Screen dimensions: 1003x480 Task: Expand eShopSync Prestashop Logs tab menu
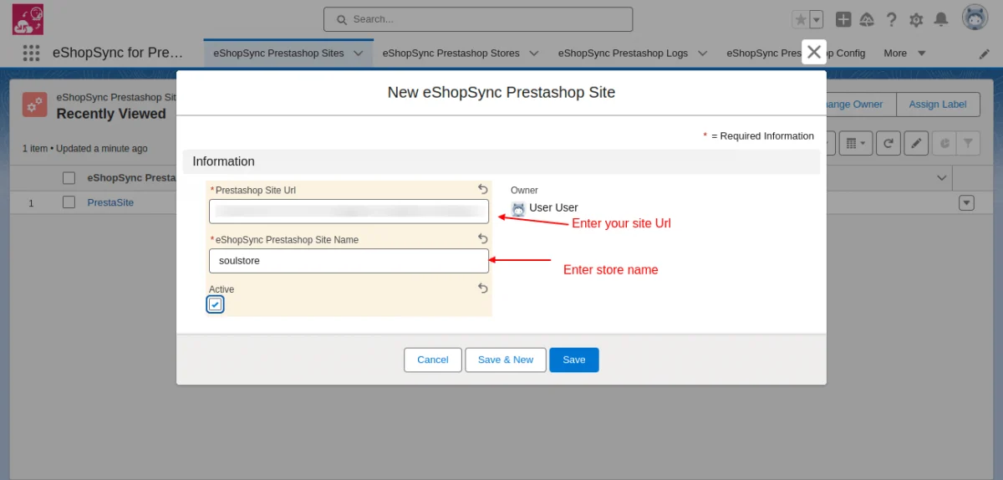point(702,53)
